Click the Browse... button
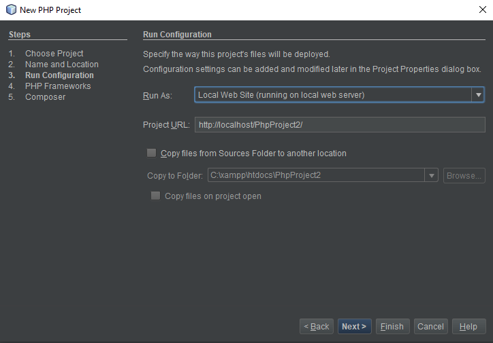Viewport: 493px width, 343px height. tap(464, 176)
